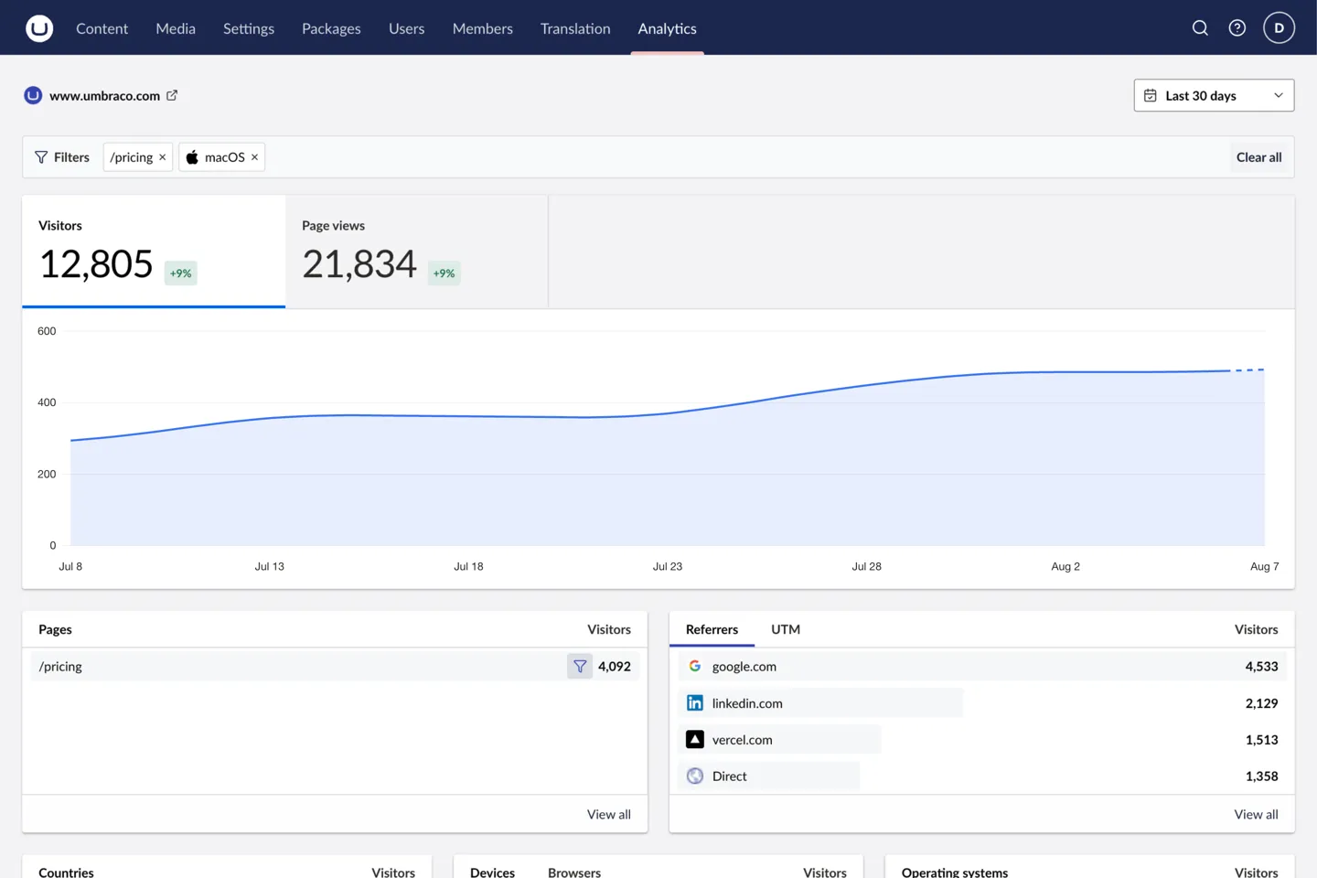Open the www.umbraco.com site link
Viewport: 1317px width, 878px height.
click(x=104, y=95)
